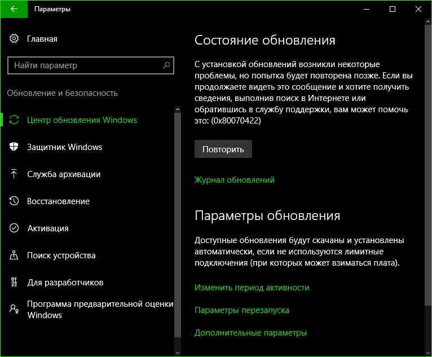Go to Для разработчиков
Viewport: 432px width, 357px height.
[65, 283]
